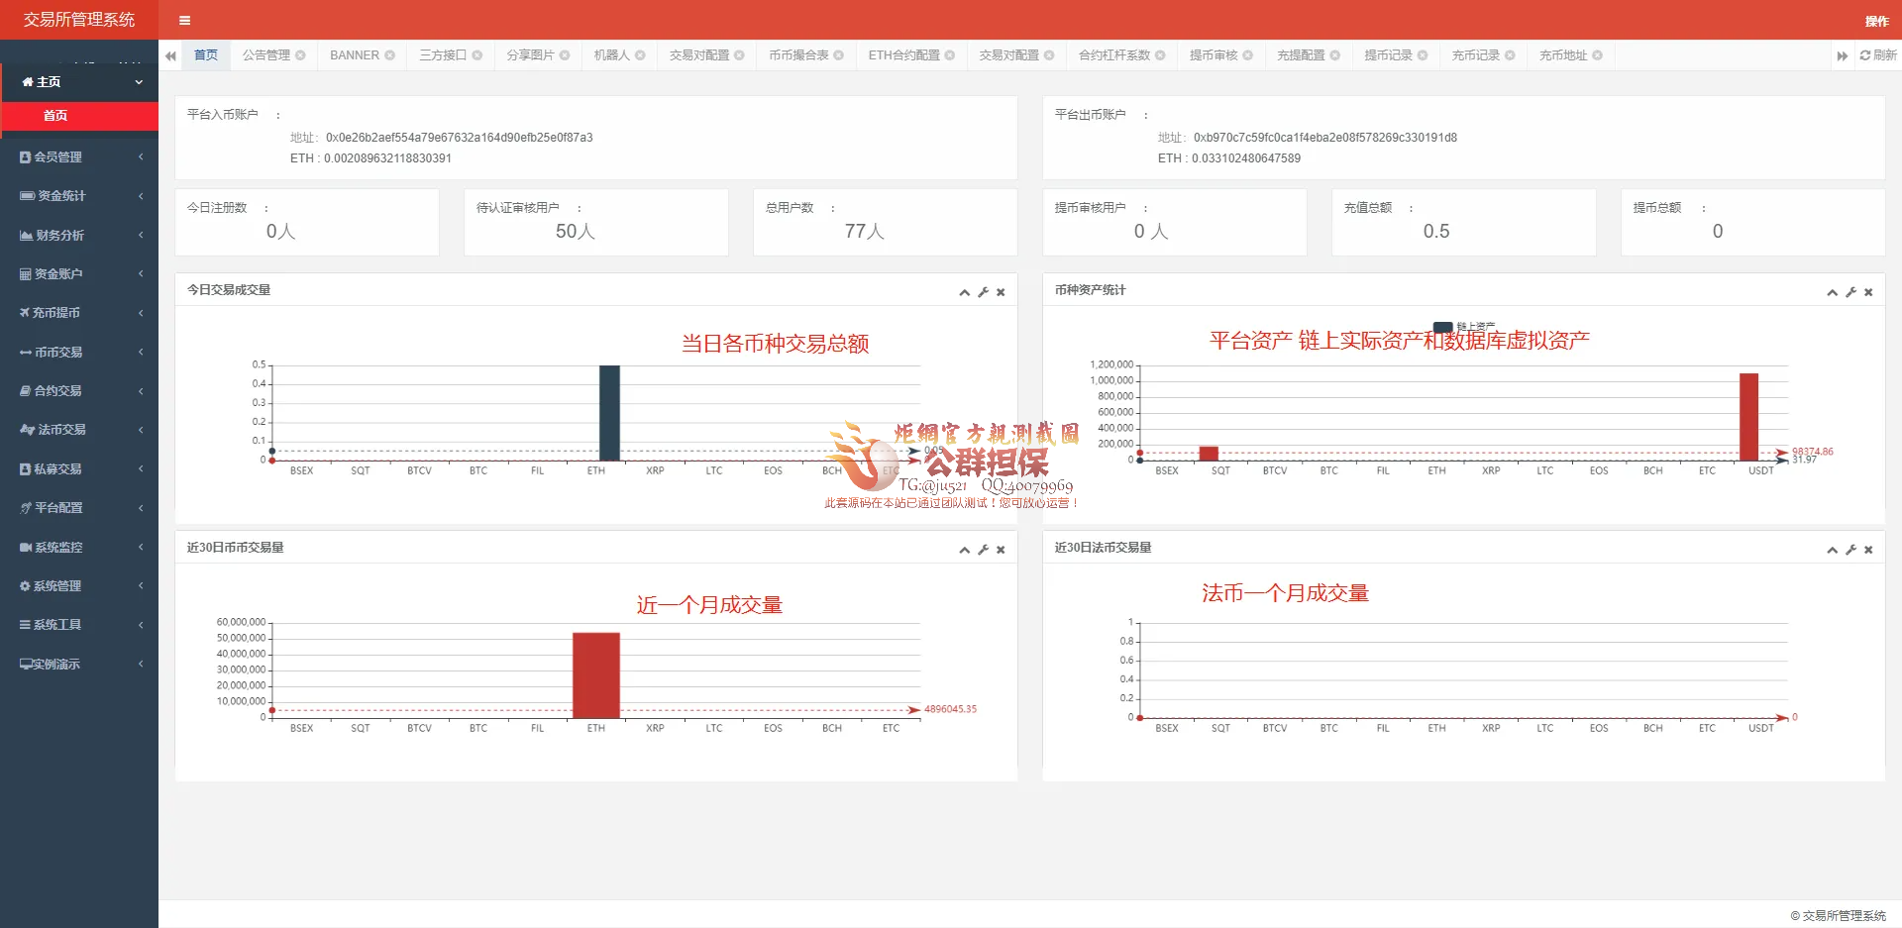The height and width of the screenshot is (928, 1902).
Task: Click the ETH bar in 近30日币币交易量 chart
Action: pyautogui.click(x=595, y=674)
